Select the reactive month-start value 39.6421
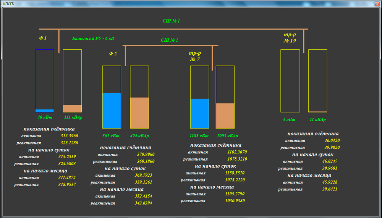Screen dimensions: 382x218 click(330, 189)
